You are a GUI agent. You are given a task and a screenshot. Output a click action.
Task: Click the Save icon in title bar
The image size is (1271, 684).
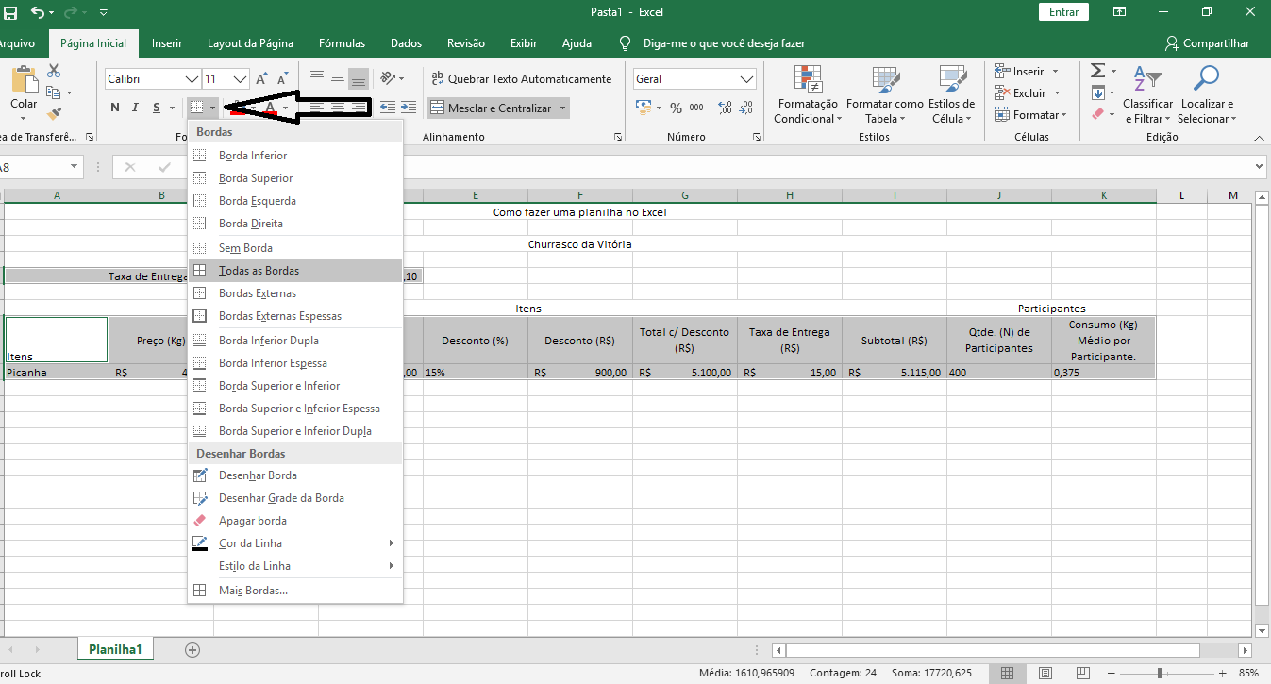coord(10,12)
